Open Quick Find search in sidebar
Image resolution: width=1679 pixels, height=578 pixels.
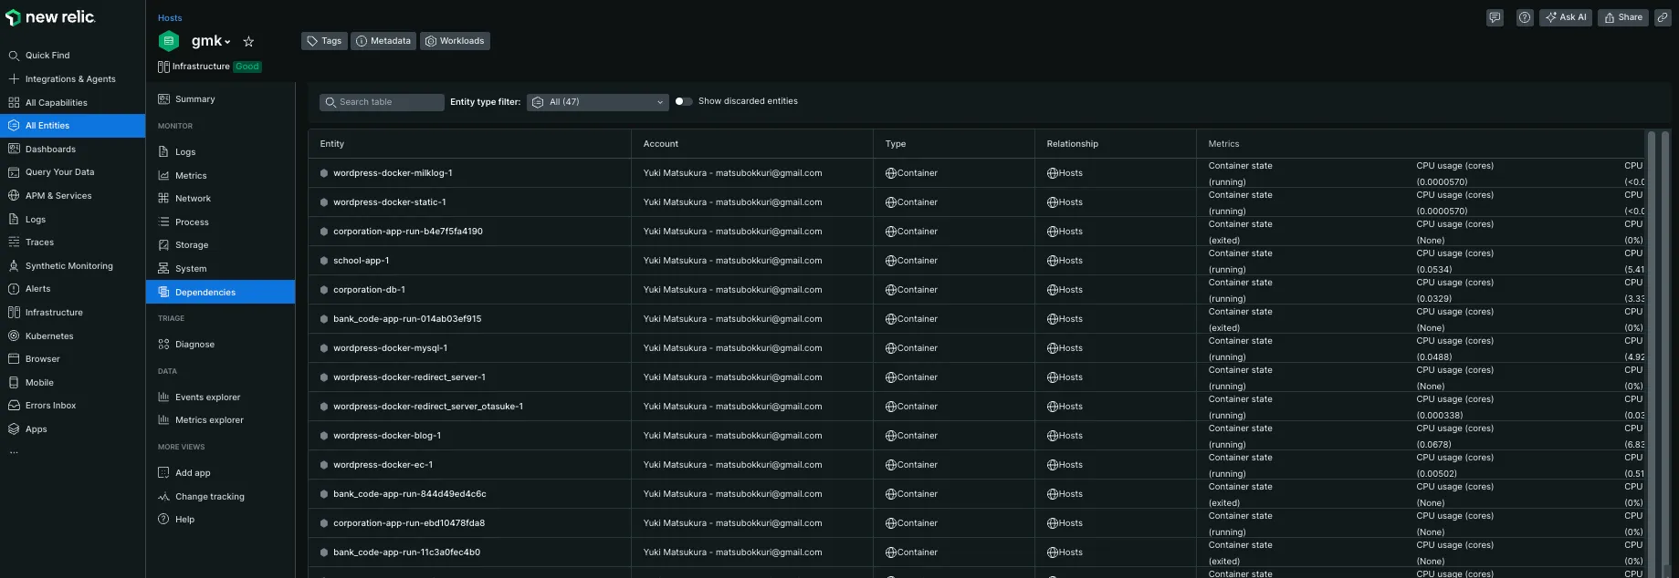[47, 56]
